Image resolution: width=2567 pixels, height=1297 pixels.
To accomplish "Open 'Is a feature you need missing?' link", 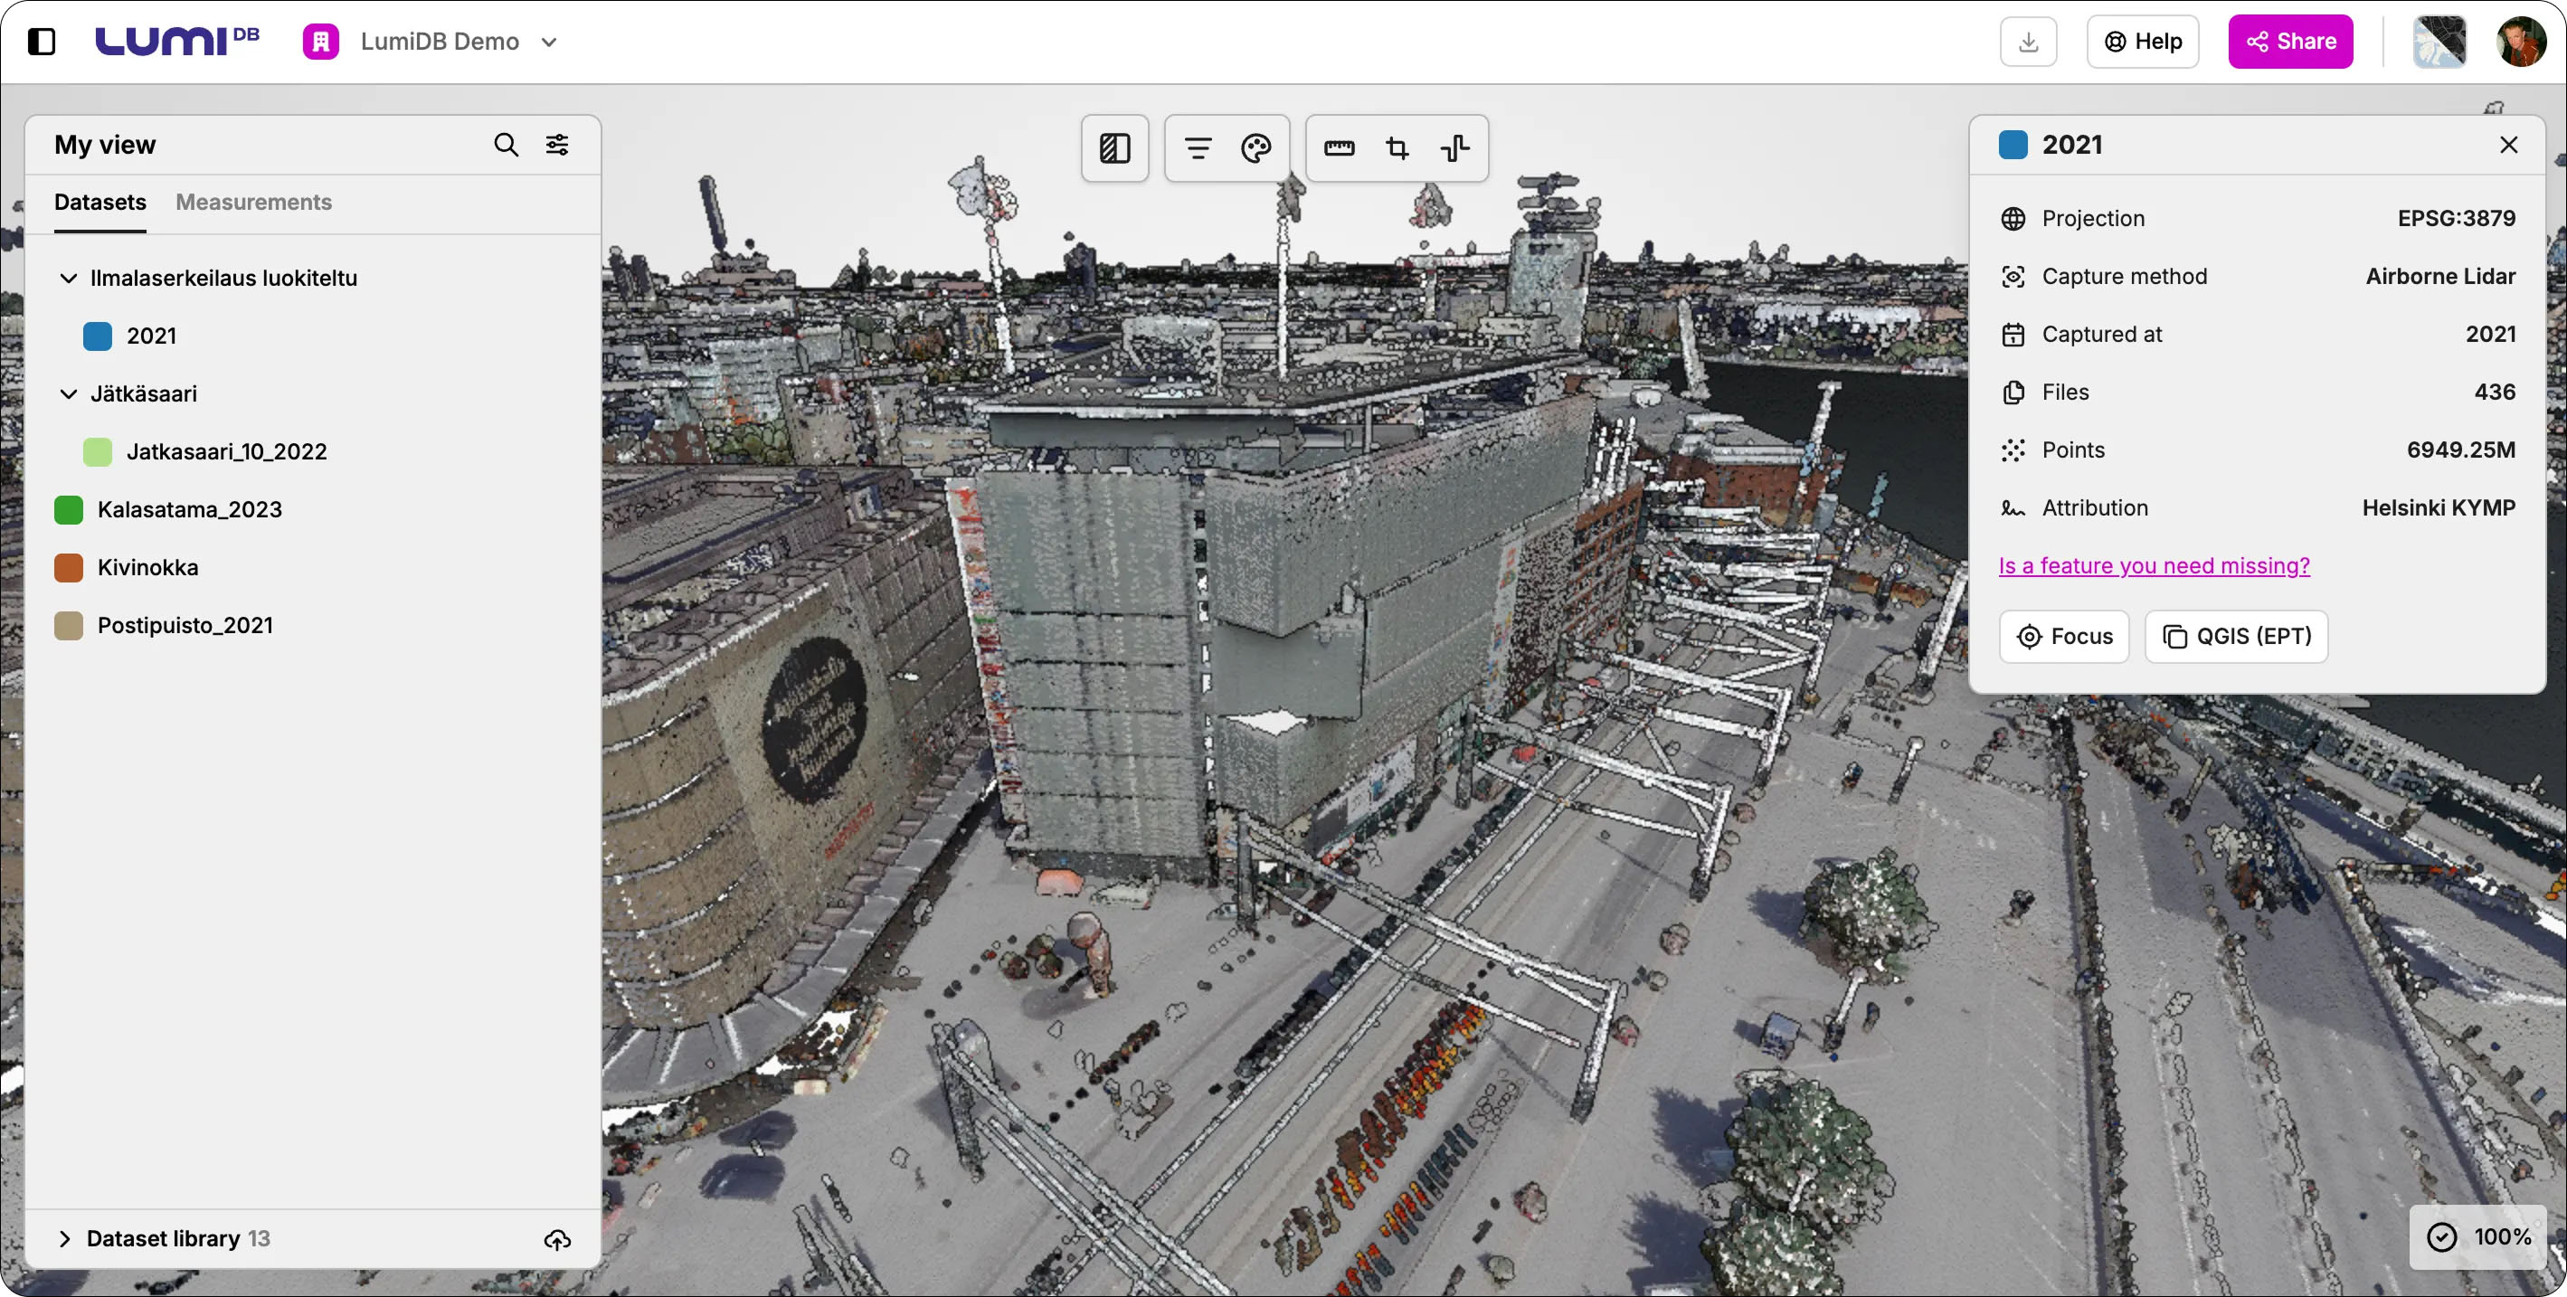I will (x=2154, y=566).
